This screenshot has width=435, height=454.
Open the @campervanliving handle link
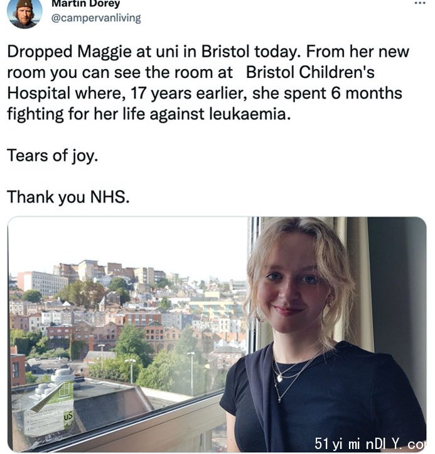click(x=96, y=18)
